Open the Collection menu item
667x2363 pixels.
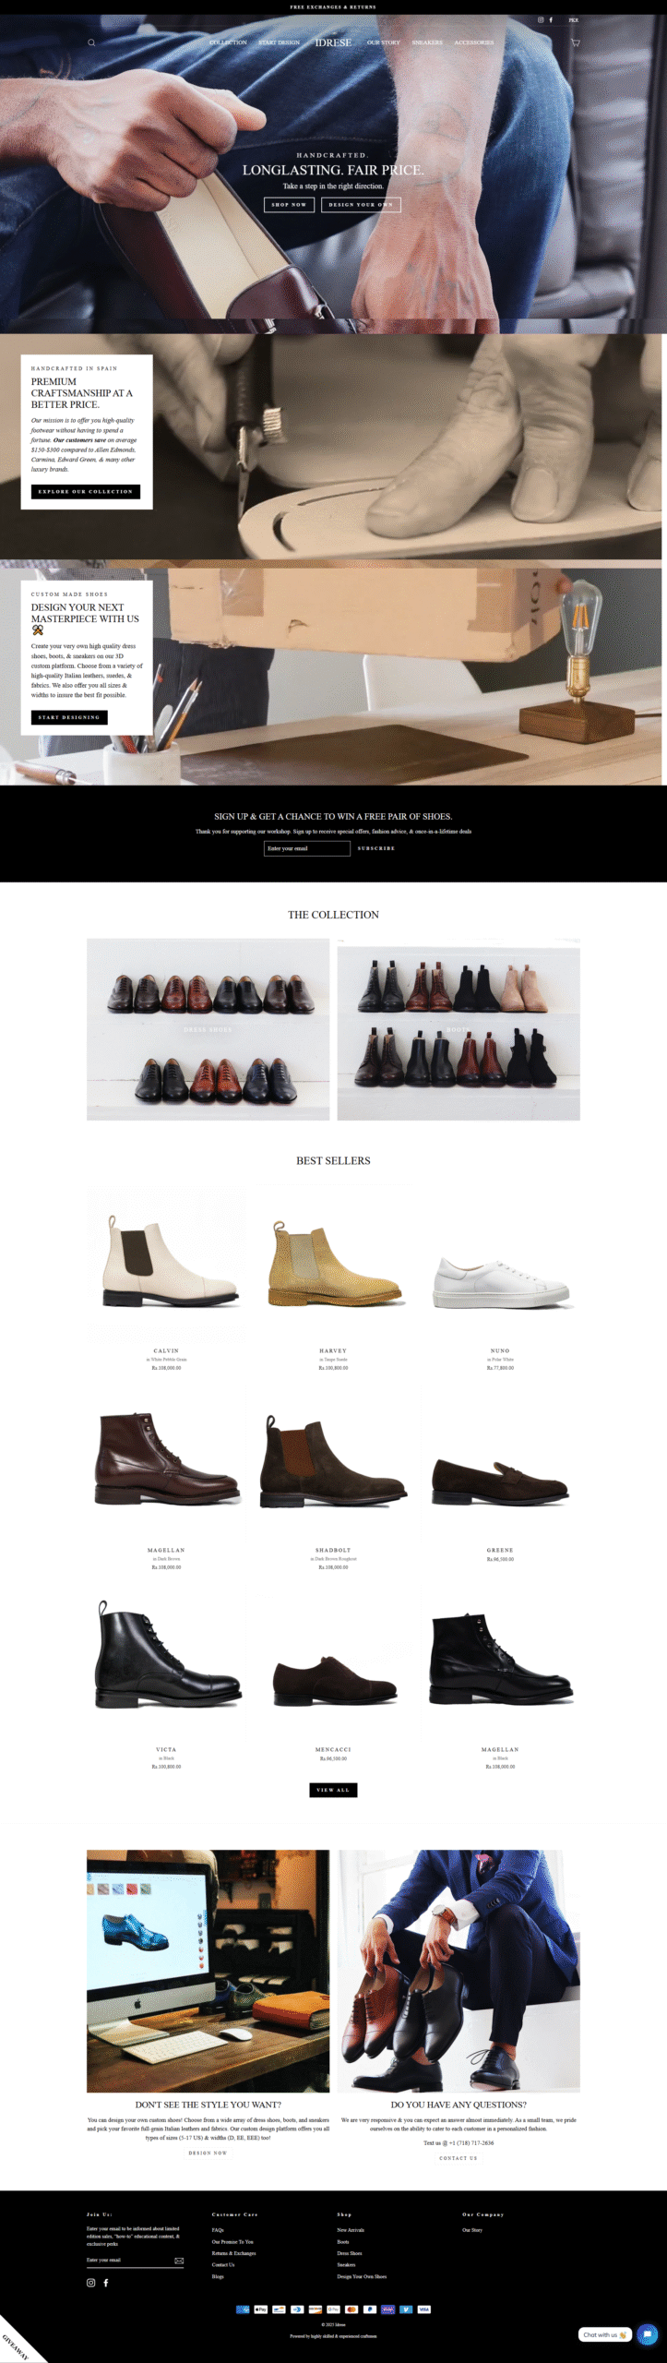pyautogui.click(x=228, y=42)
